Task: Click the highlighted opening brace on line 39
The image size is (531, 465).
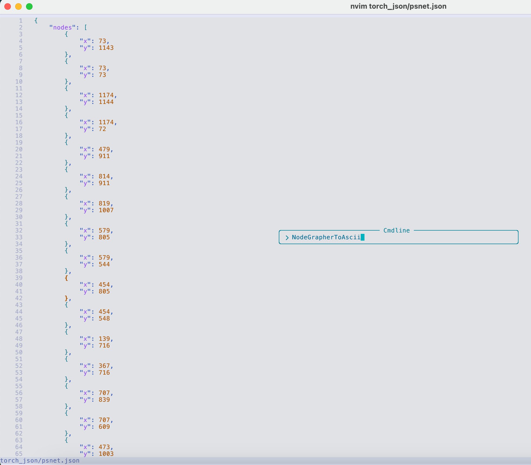Action: point(66,278)
